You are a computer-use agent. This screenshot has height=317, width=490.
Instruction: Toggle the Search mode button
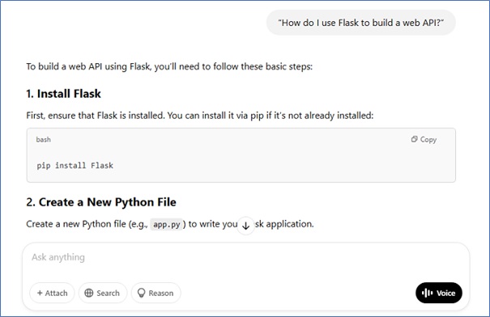point(103,293)
